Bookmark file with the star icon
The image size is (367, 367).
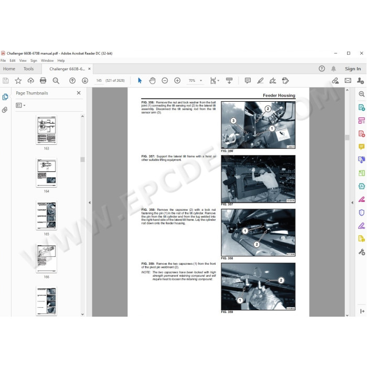[x=18, y=80]
